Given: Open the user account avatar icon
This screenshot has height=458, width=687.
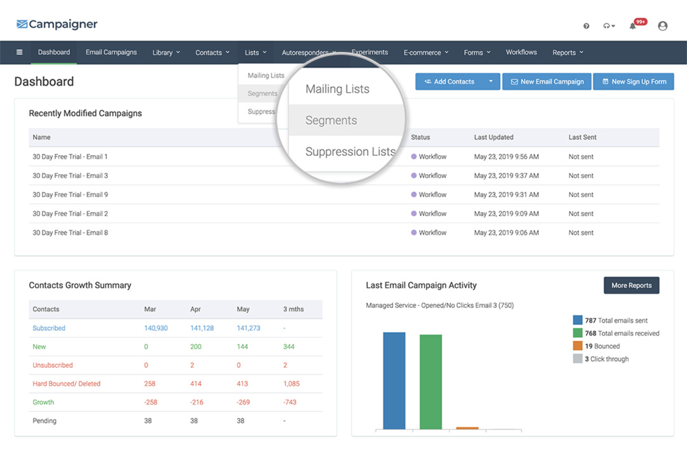Looking at the screenshot, I should 662,26.
